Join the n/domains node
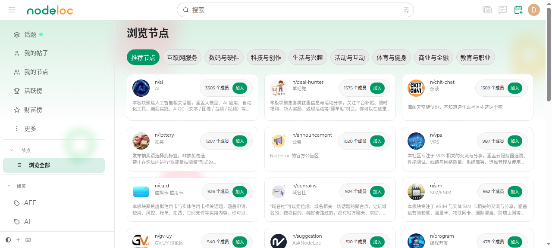The image size is (552, 248). coord(377,192)
